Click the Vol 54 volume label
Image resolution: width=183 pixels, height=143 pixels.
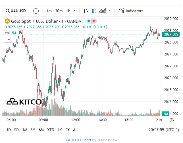(10, 33)
